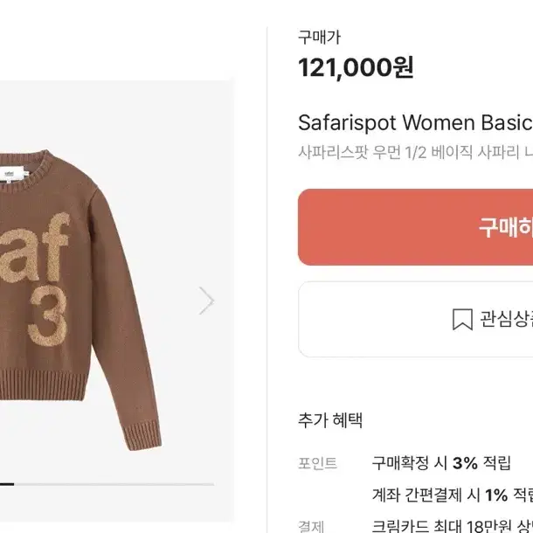This screenshot has width=533, height=533.
Task: Click the ribbed sleeve cuff of the sweater
Action: click(x=142, y=435)
